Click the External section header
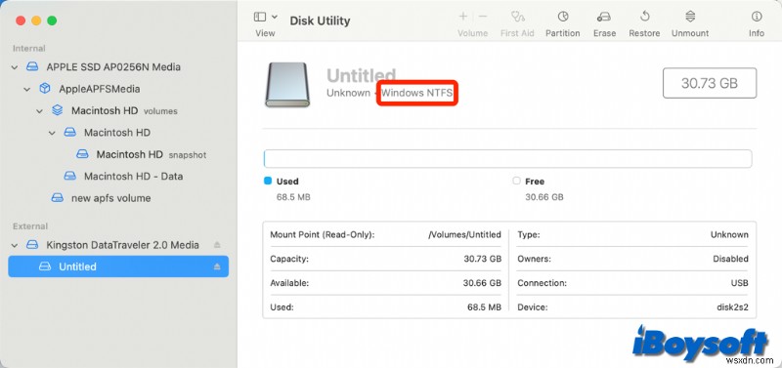The height and width of the screenshot is (368, 782). click(x=30, y=226)
